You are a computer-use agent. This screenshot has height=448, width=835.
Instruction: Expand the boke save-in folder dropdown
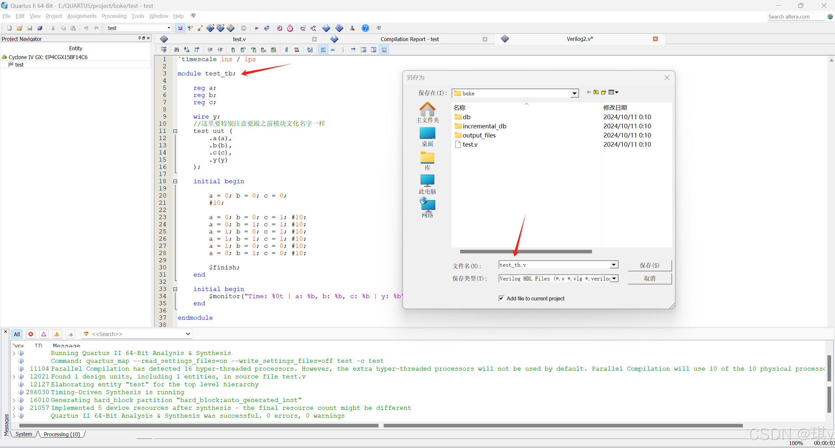point(574,94)
